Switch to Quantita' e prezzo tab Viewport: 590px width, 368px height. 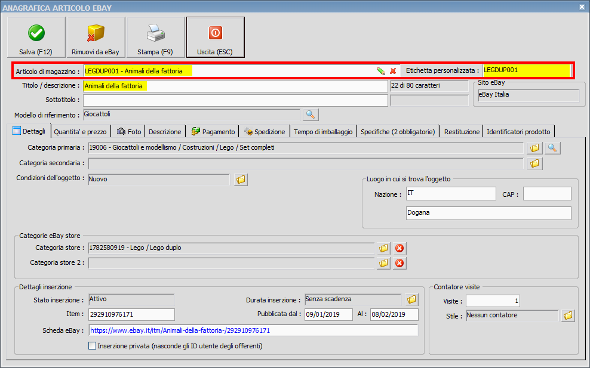pos(80,132)
